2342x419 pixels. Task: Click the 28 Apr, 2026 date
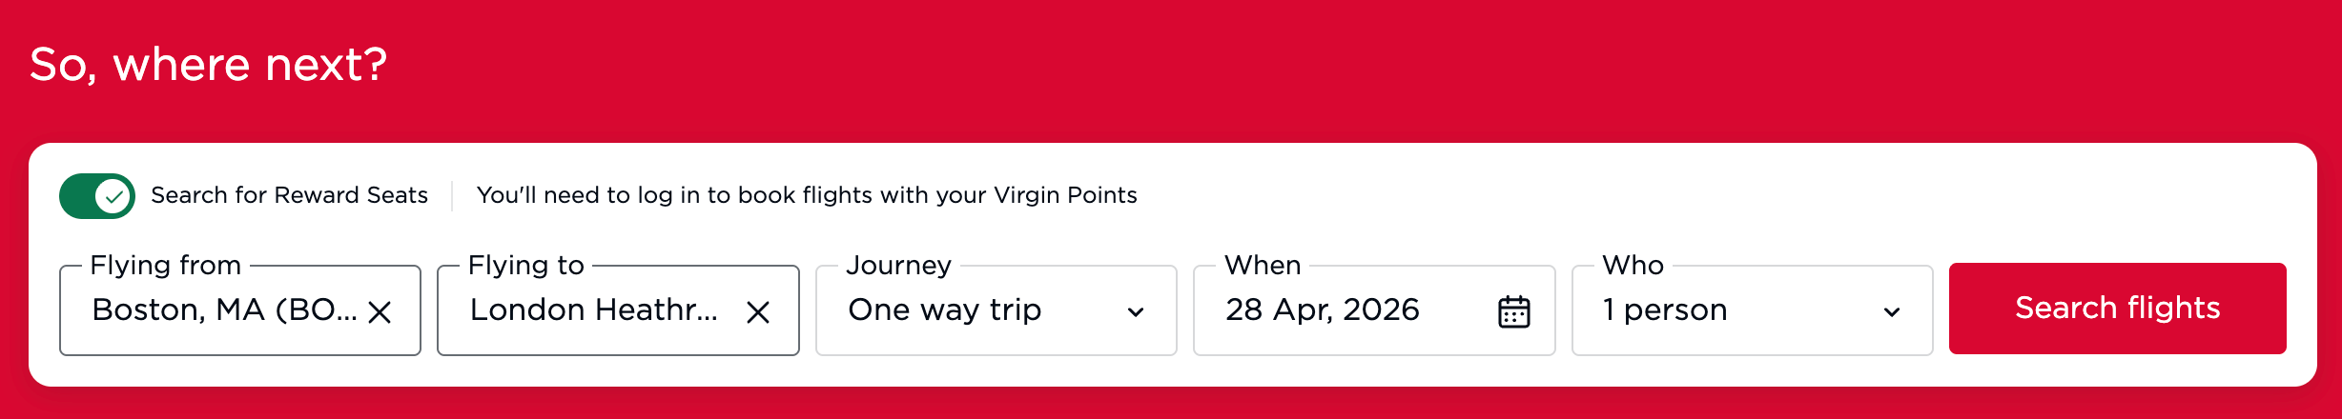coord(1322,310)
